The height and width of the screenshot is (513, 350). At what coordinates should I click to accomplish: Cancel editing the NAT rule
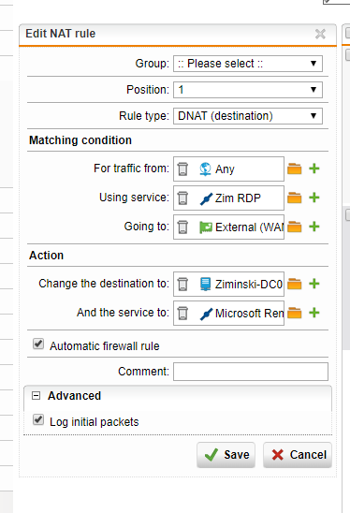pyautogui.click(x=298, y=455)
